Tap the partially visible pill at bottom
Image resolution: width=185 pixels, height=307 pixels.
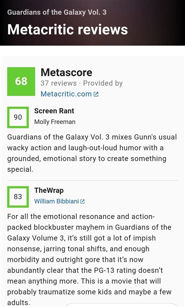coord(122,305)
